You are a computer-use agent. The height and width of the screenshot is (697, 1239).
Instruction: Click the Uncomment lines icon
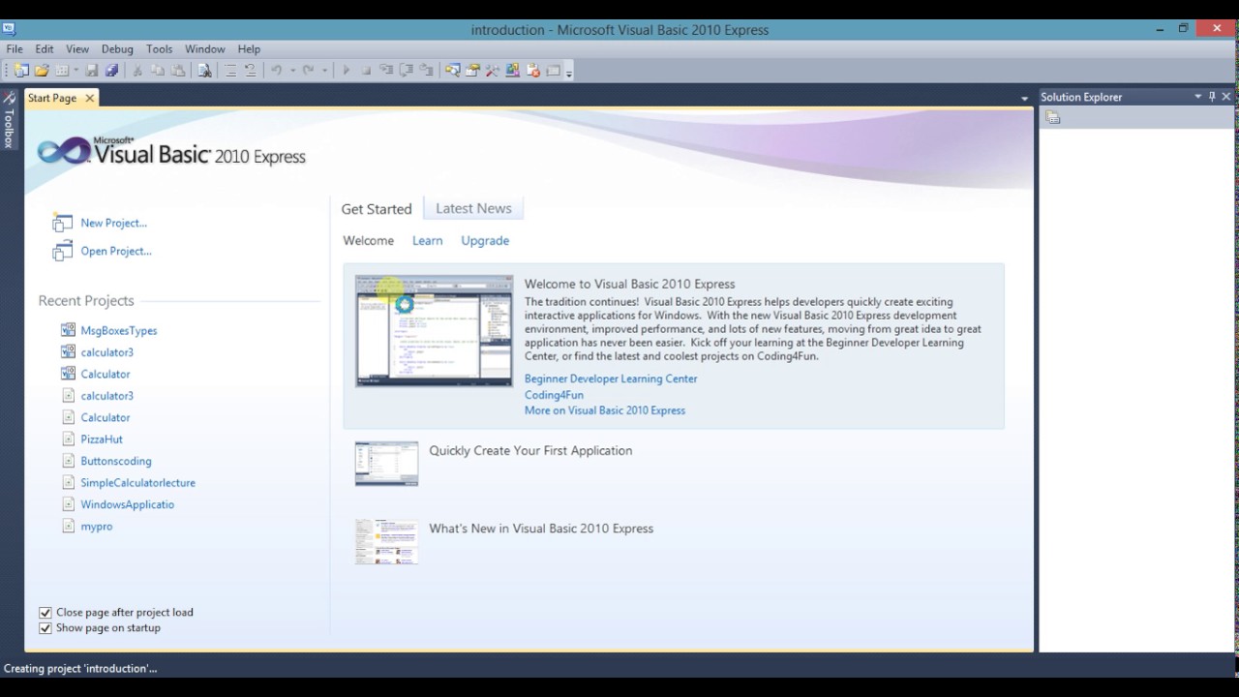point(250,70)
